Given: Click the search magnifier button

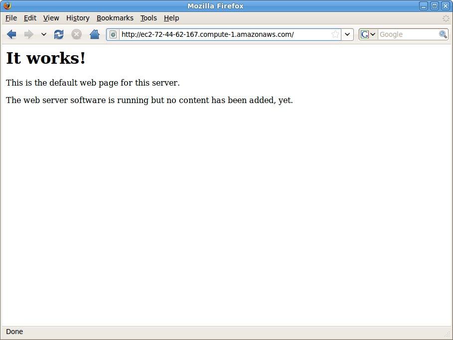Looking at the screenshot, I should [x=443, y=35].
